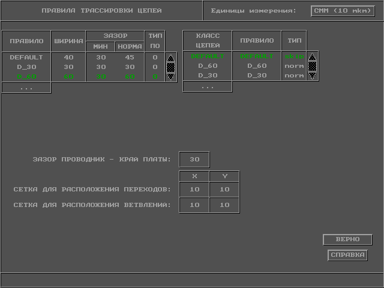Click ЗАЗОР ПРОВОДНИК - КРАЙ ПЛАТЫ label
The image size is (384, 288).
pos(101,160)
